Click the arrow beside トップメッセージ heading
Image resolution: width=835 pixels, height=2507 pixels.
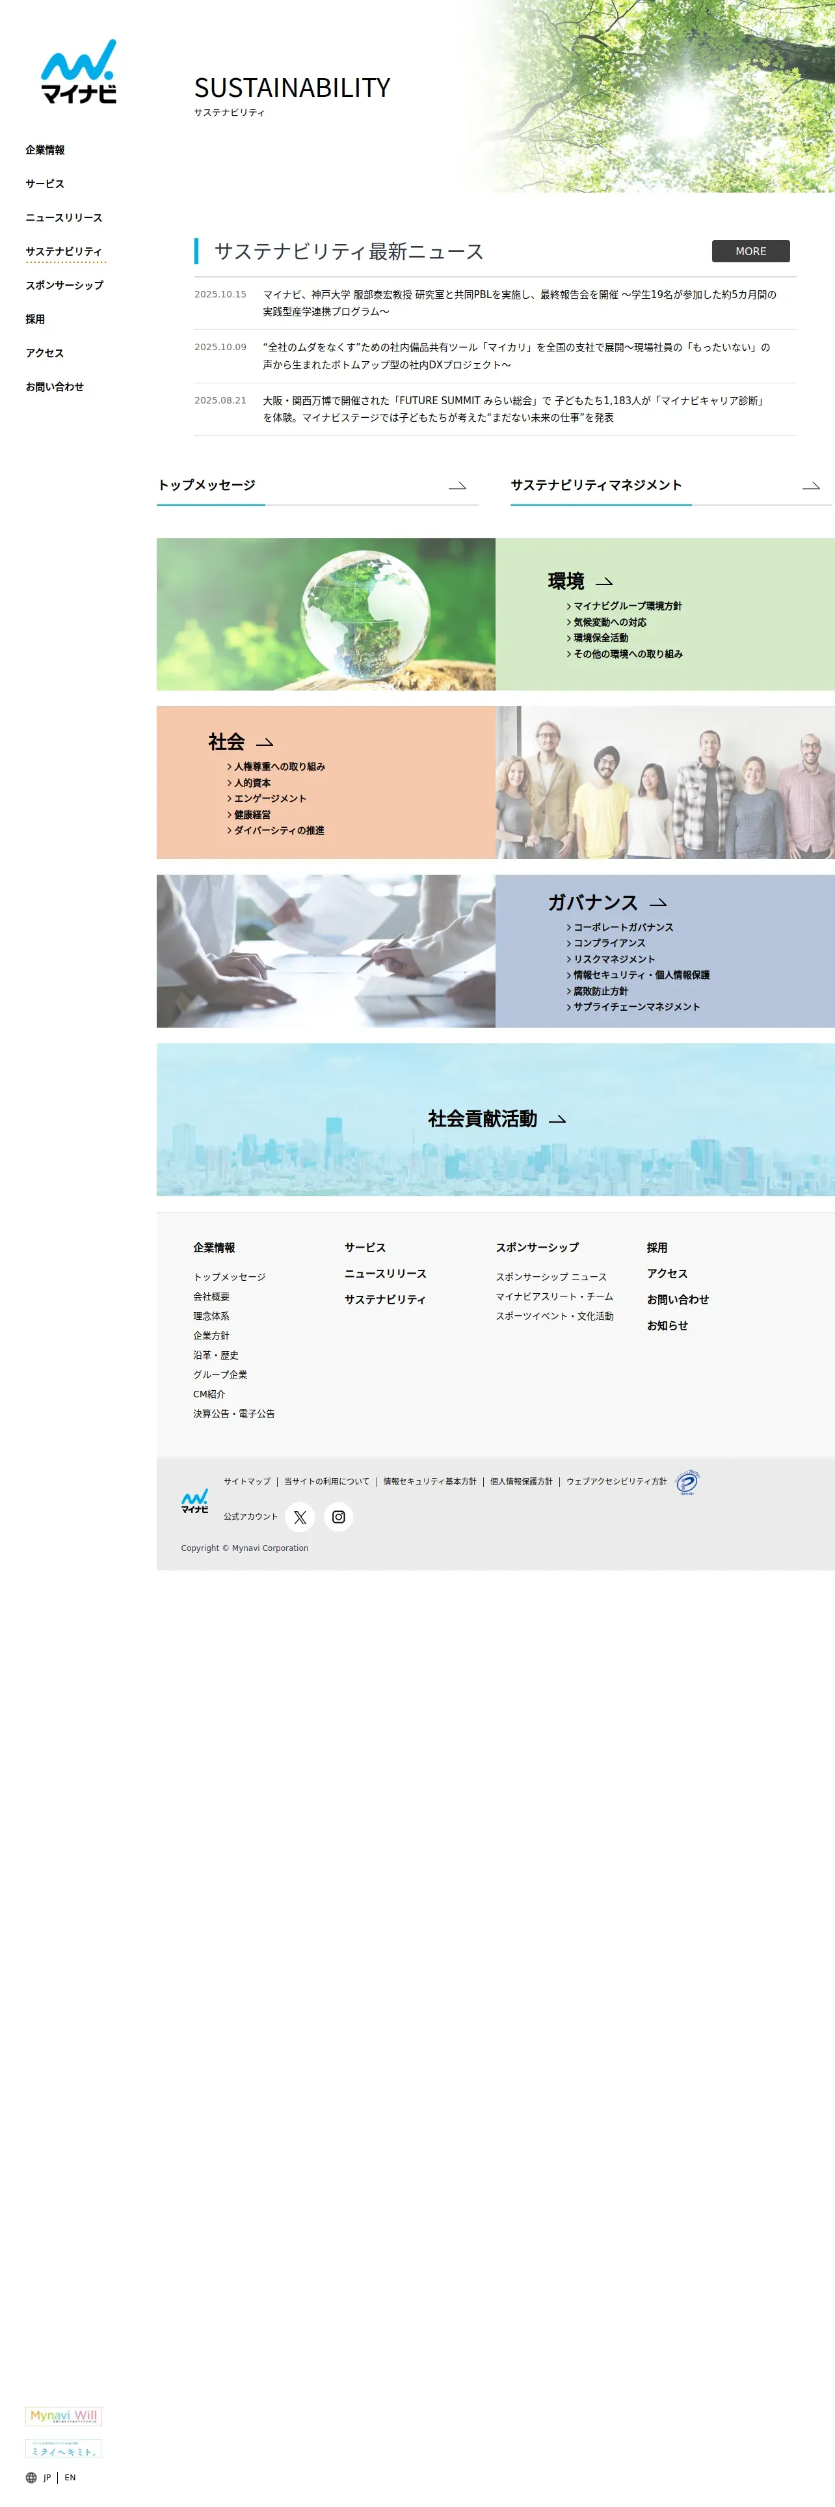[x=457, y=486]
